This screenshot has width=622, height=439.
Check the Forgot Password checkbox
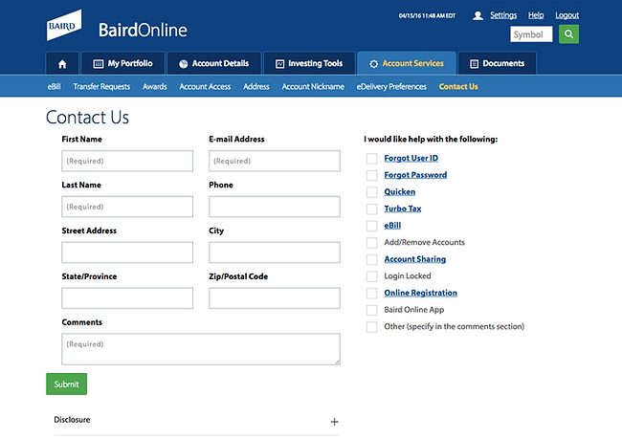pos(371,175)
